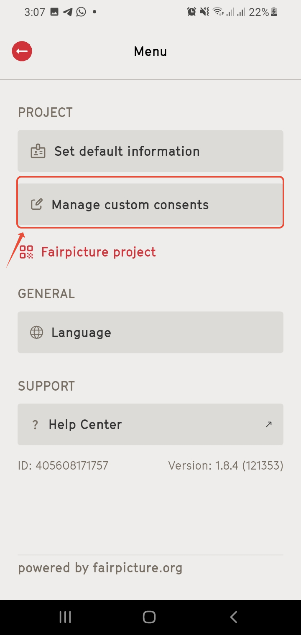Open the Language settings
The height and width of the screenshot is (635, 301).
click(x=150, y=332)
